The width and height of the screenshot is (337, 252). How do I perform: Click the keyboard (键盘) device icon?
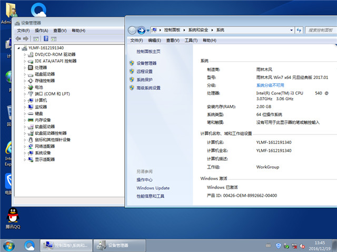tap(31, 113)
